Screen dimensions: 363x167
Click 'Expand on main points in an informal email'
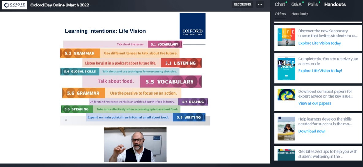pyautogui.click(x=128, y=117)
